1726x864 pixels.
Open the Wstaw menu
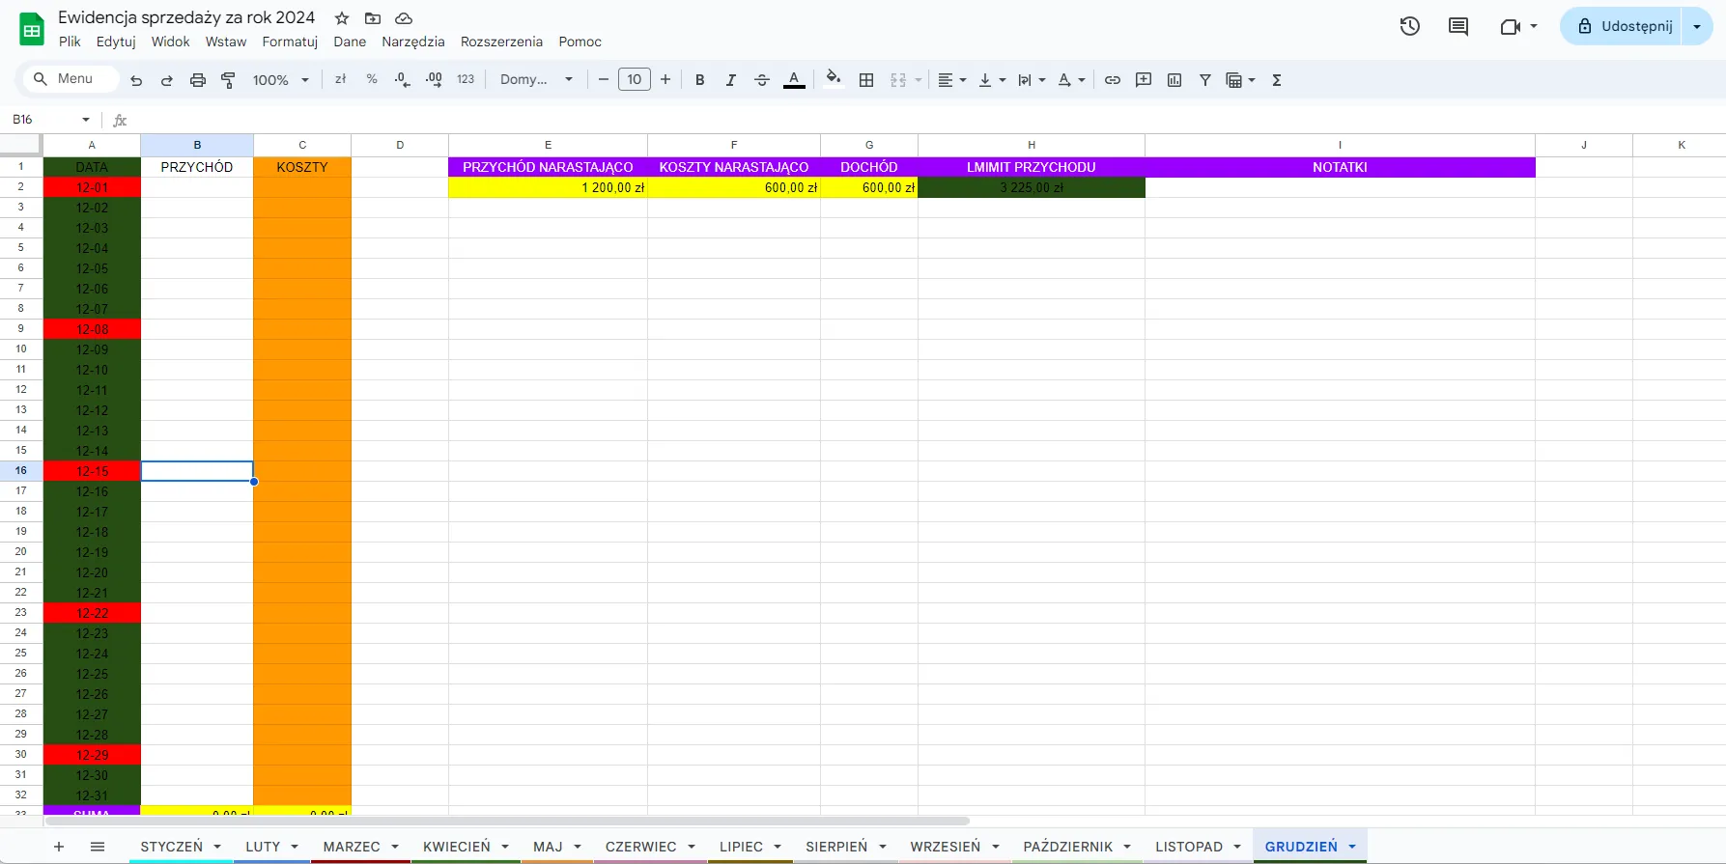pos(226,42)
